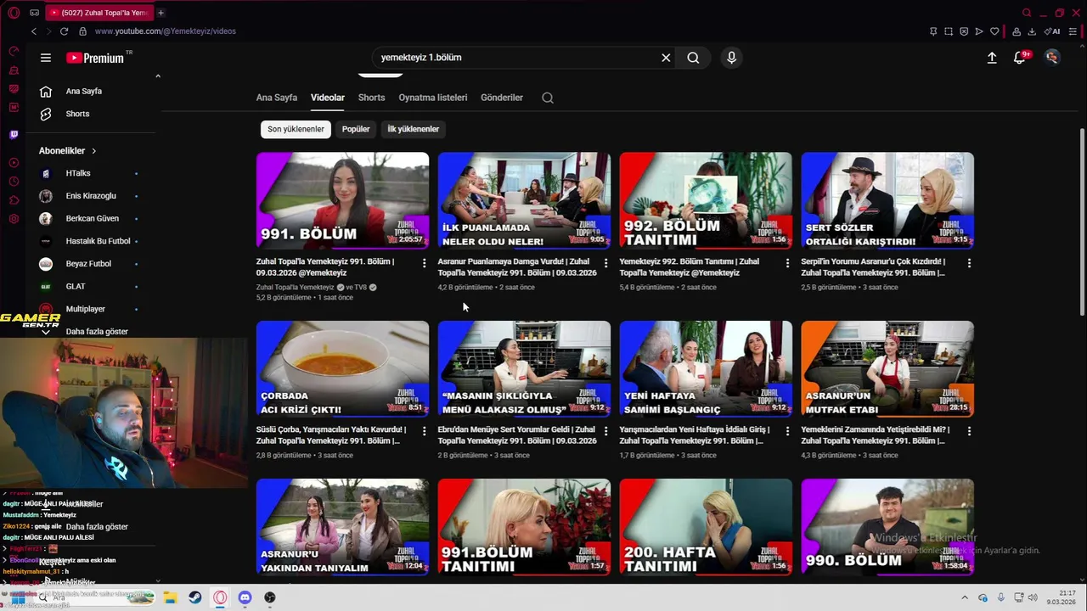Play the 990. BÖLÜM thumbnail video
The width and height of the screenshot is (1087, 611).
pos(887,527)
